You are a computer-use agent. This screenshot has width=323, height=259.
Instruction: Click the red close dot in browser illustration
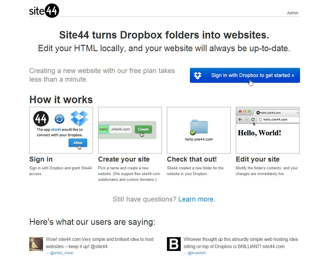240,112
